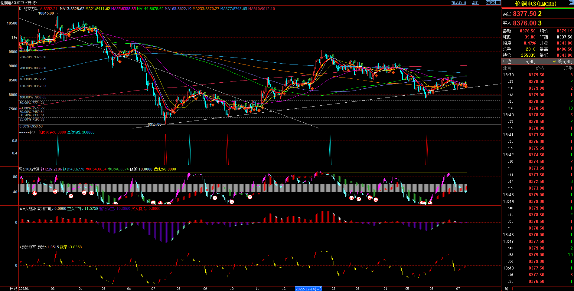574x291 pixels.
Task: Toggle the side panel layout icon
Action: coord(498,2)
